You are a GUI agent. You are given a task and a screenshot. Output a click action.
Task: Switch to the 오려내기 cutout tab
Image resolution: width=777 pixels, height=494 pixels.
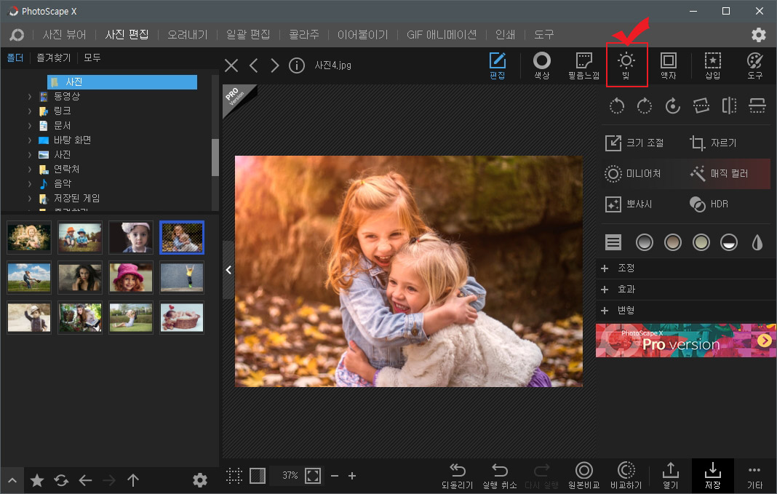(187, 35)
